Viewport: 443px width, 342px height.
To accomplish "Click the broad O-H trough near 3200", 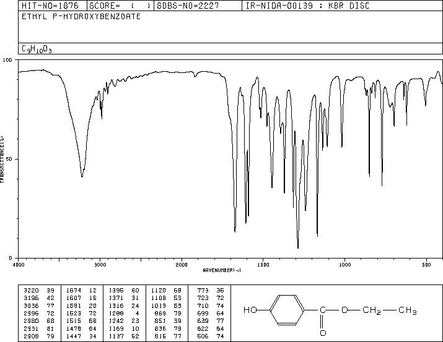I will tap(82, 176).
